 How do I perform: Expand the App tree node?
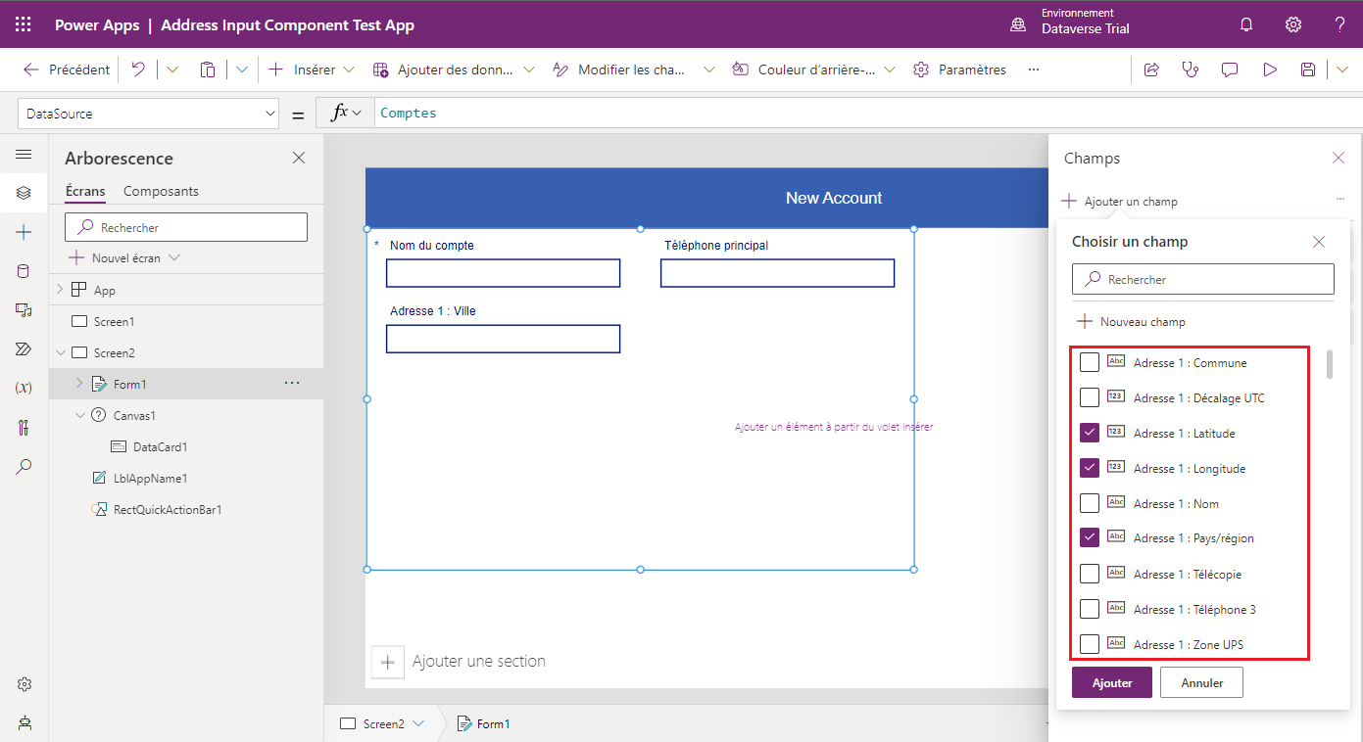point(60,290)
